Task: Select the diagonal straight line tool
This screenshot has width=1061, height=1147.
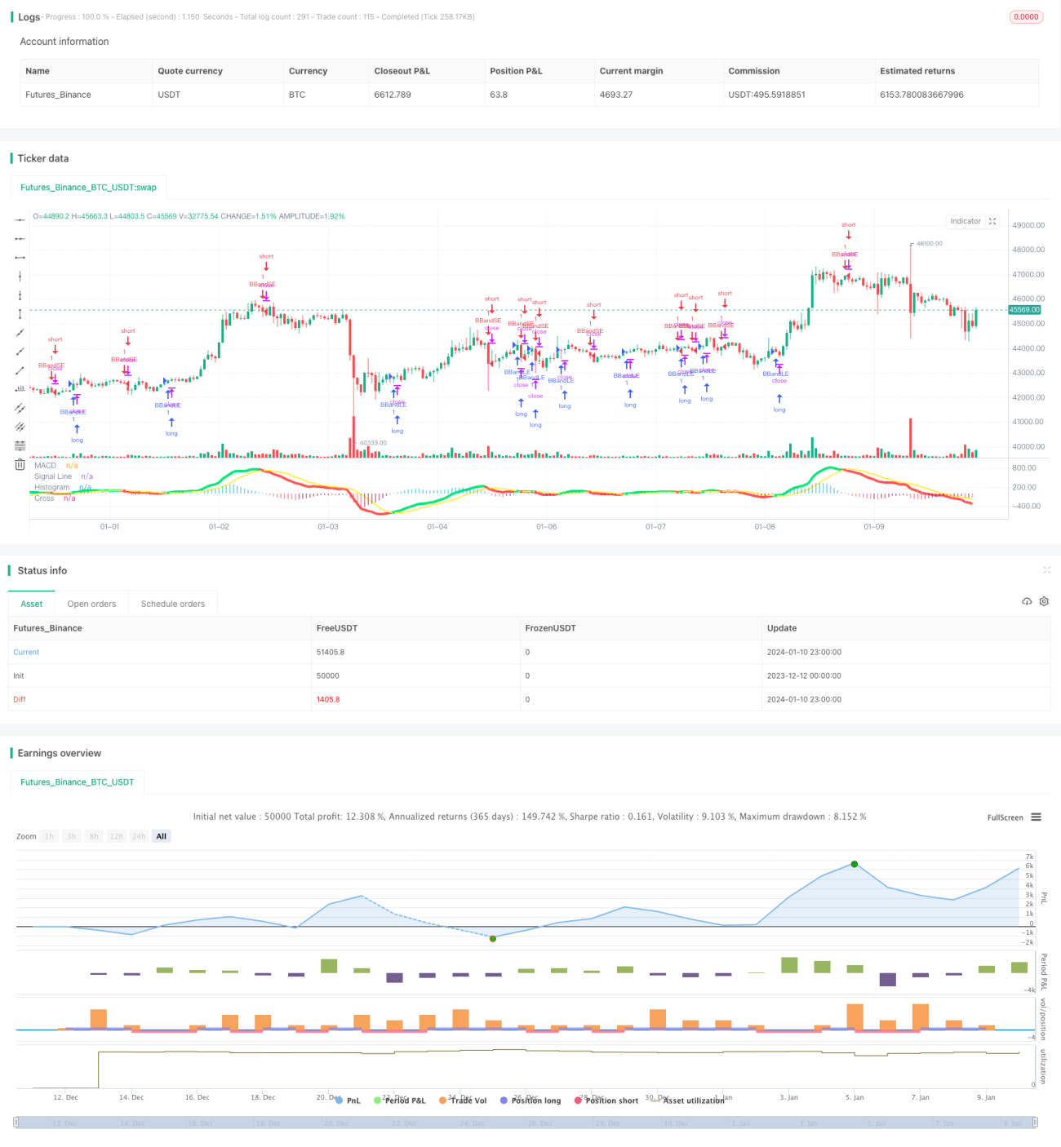Action: coord(20,333)
